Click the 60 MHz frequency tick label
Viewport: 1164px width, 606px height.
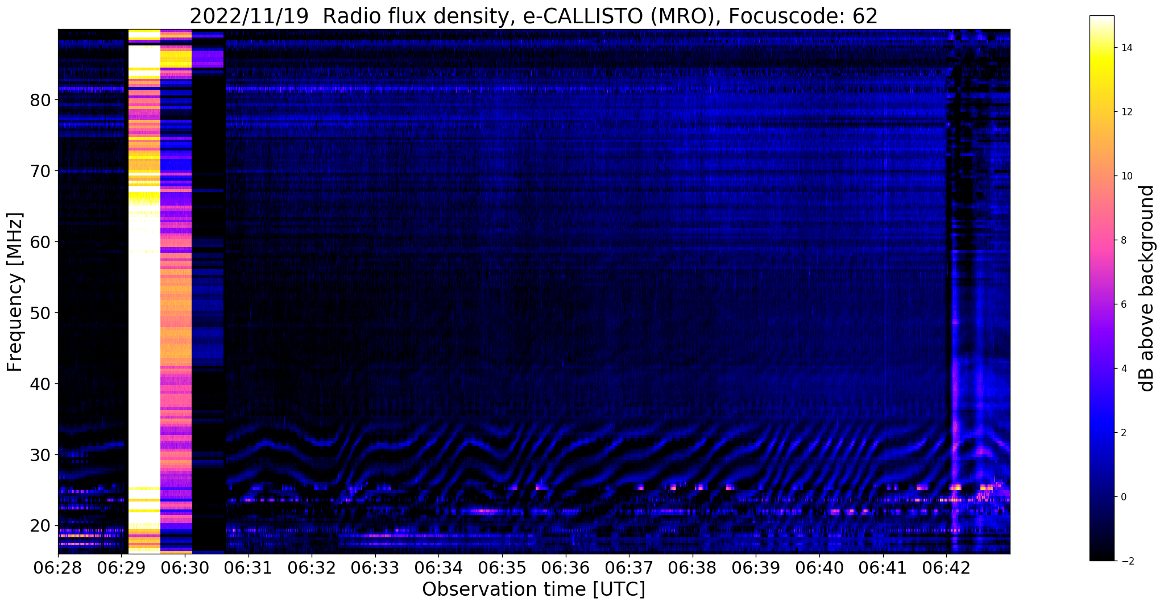click(40, 242)
